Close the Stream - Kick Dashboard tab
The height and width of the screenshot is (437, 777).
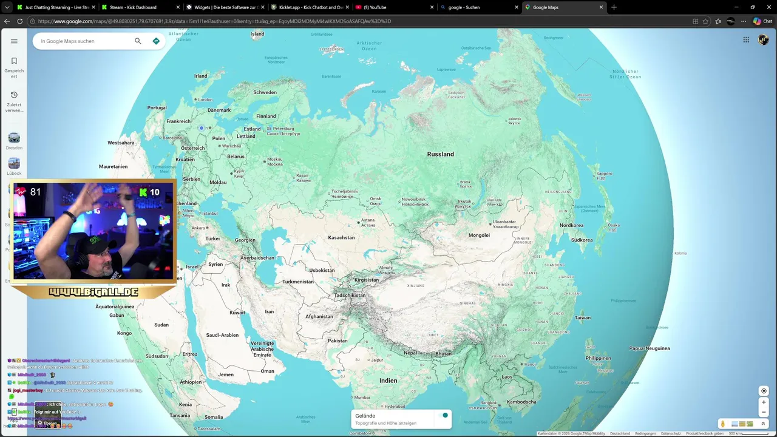(x=178, y=7)
